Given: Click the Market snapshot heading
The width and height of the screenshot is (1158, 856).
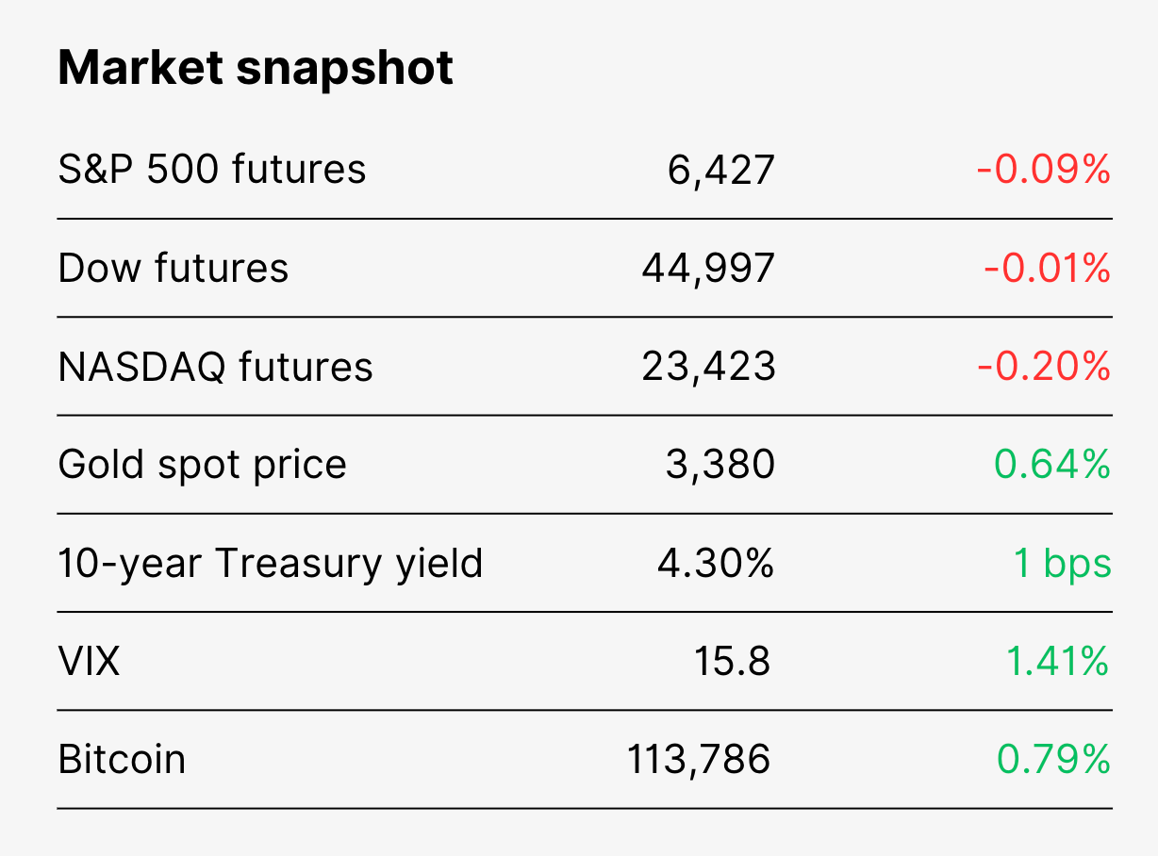Looking at the screenshot, I should tap(256, 68).
